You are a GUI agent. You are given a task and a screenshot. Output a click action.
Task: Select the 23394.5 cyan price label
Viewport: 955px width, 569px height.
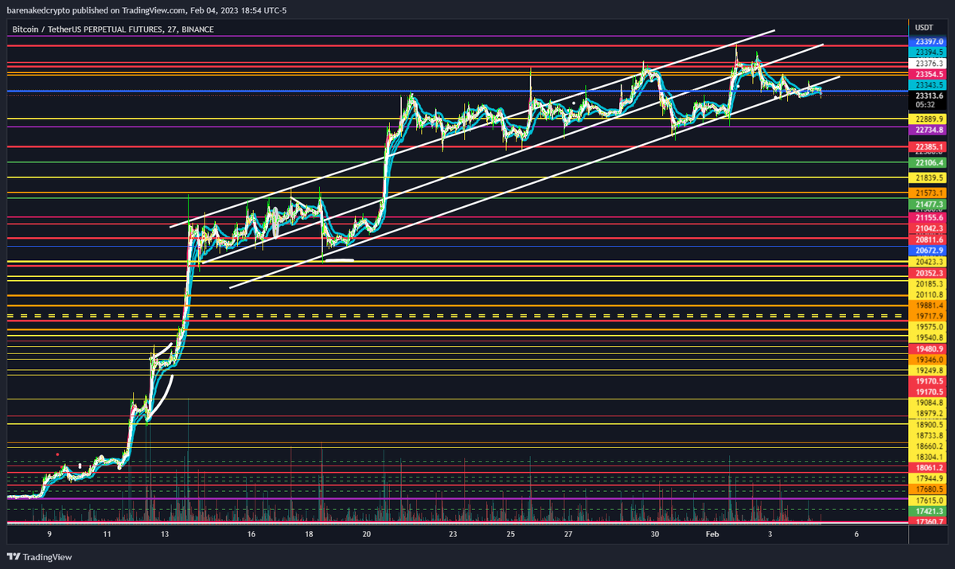(929, 51)
